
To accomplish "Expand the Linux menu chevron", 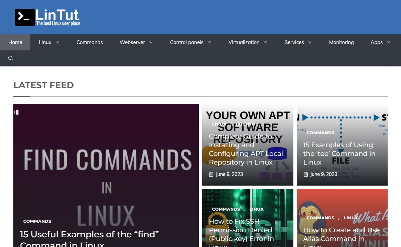I will pos(57,42).
